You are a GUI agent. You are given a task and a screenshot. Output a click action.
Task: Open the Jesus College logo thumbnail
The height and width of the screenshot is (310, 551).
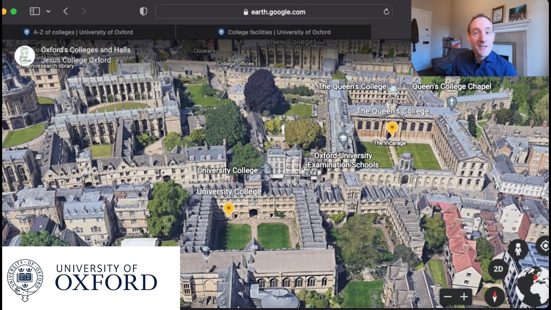click(25, 56)
